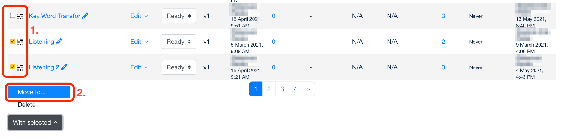Click the edit pencil beside Listening 2
Screen dimensions: 564x138
(64, 67)
